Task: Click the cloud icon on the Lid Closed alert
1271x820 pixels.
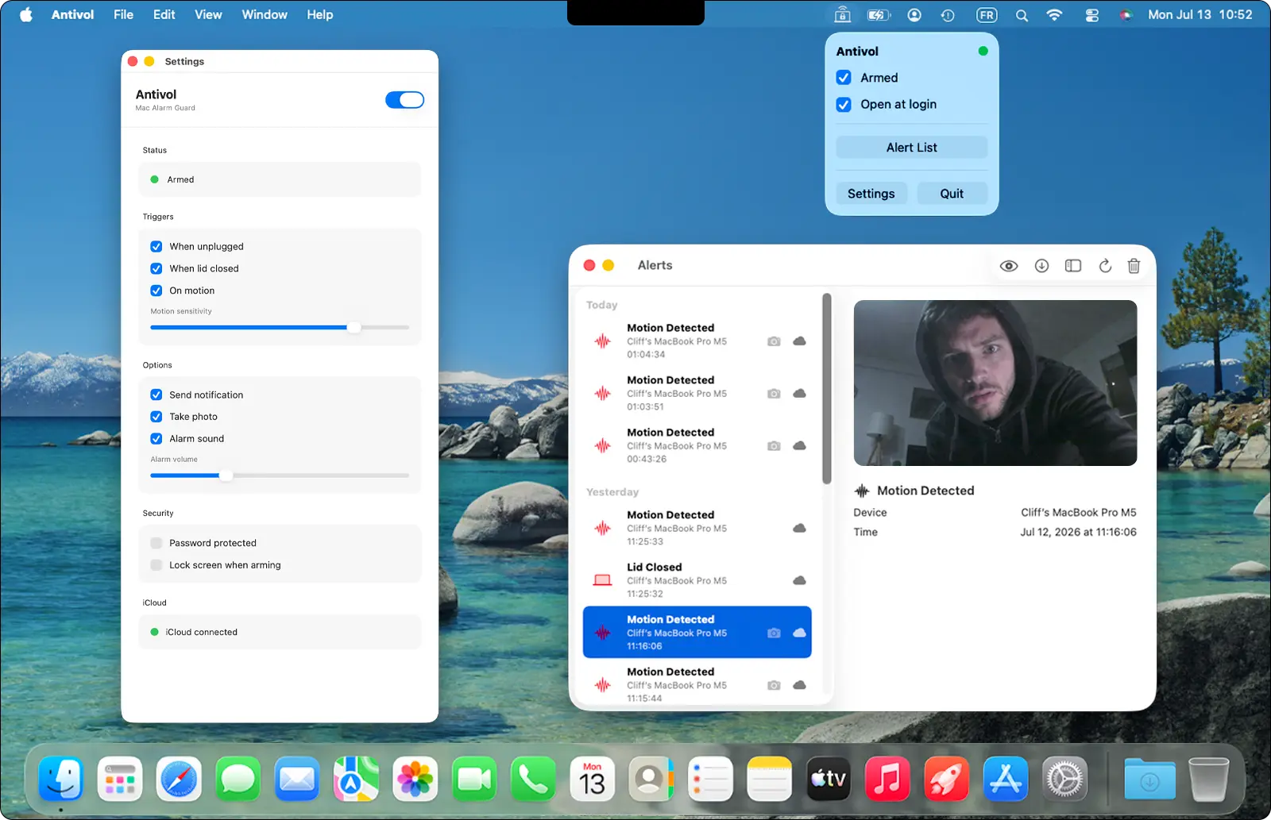Action: point(799,580)
